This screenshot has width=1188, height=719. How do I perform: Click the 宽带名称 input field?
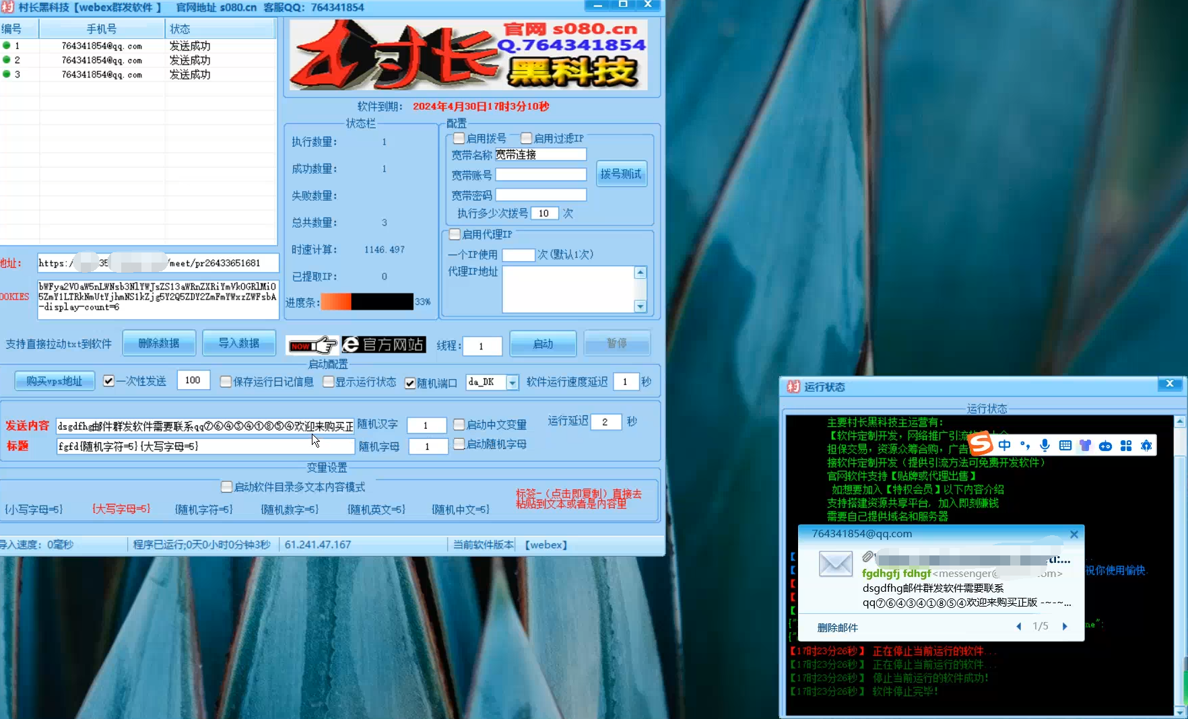tap(541, 155)
